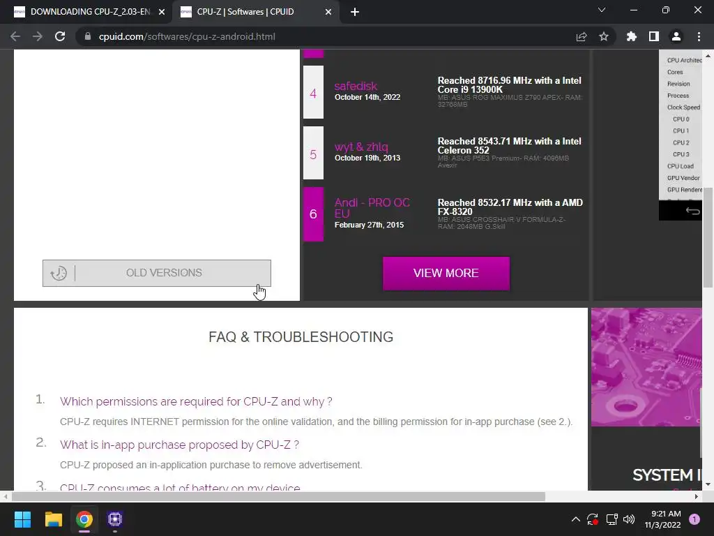Screen dimensions: 714x536
Task: Click Chrome icon in taskbar
Action: pyautogui.click(x=84, y=519)
